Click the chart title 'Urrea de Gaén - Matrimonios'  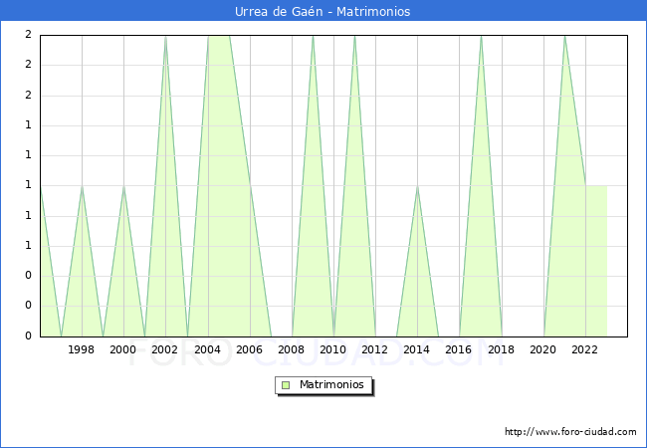[x=323, y=12]
